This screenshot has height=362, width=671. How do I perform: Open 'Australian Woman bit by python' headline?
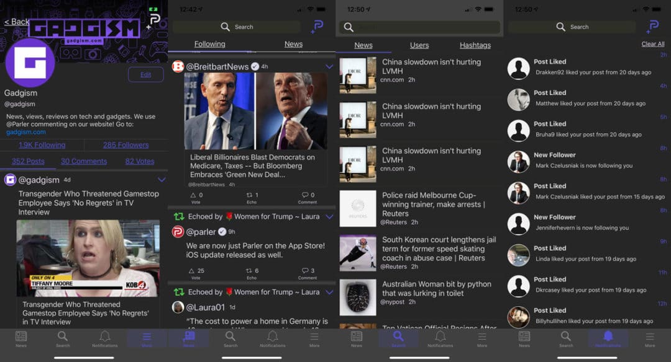click(x=437, y=289)
